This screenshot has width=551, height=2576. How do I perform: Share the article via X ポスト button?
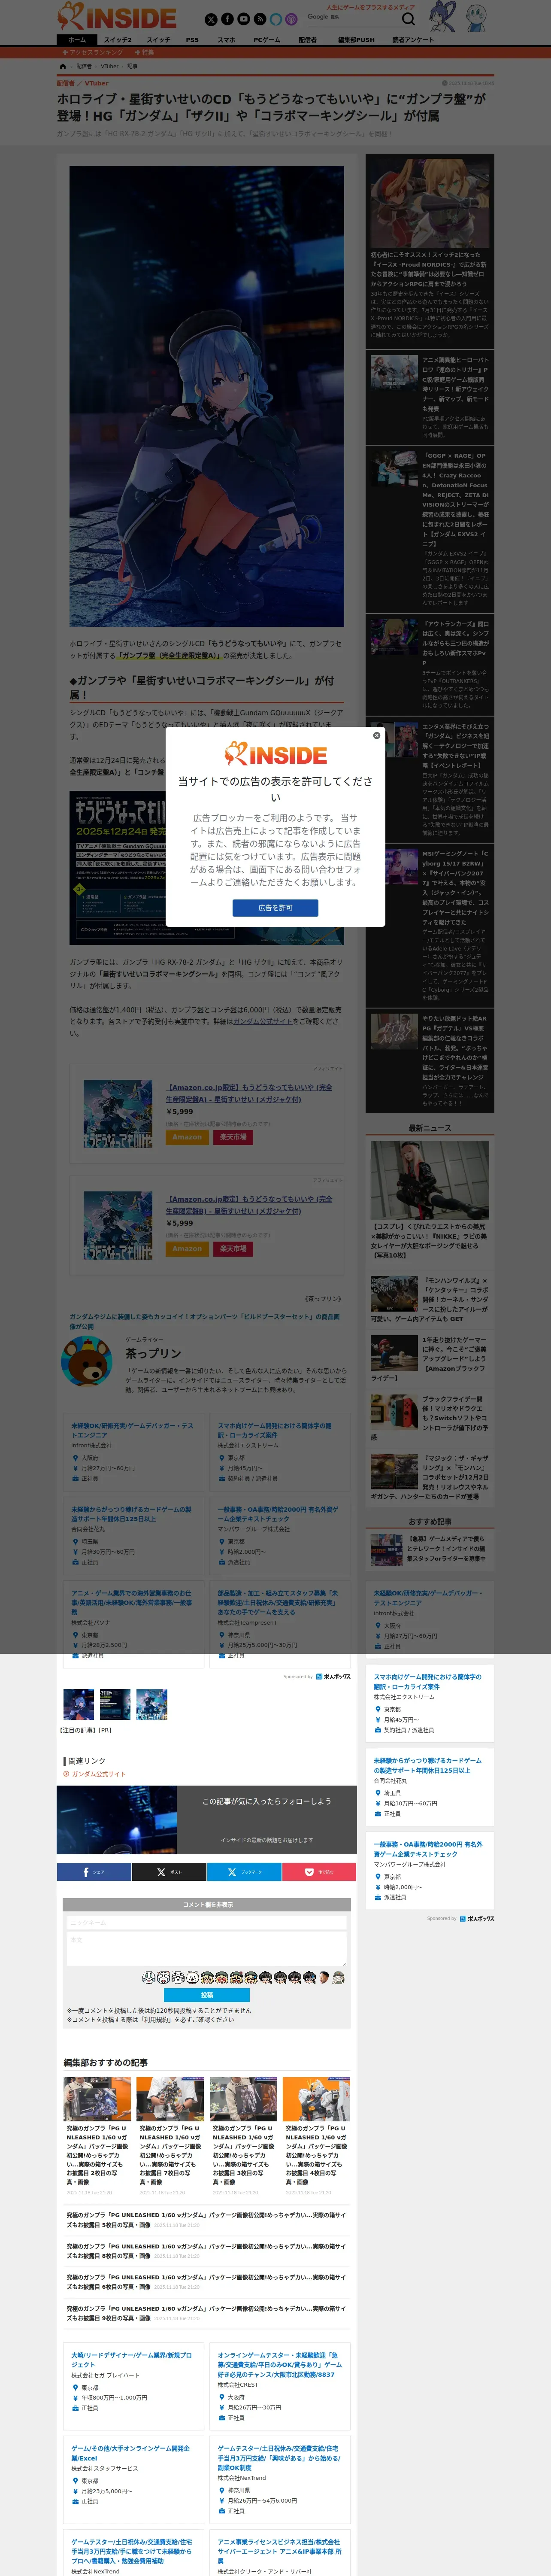pos(169,1872)
